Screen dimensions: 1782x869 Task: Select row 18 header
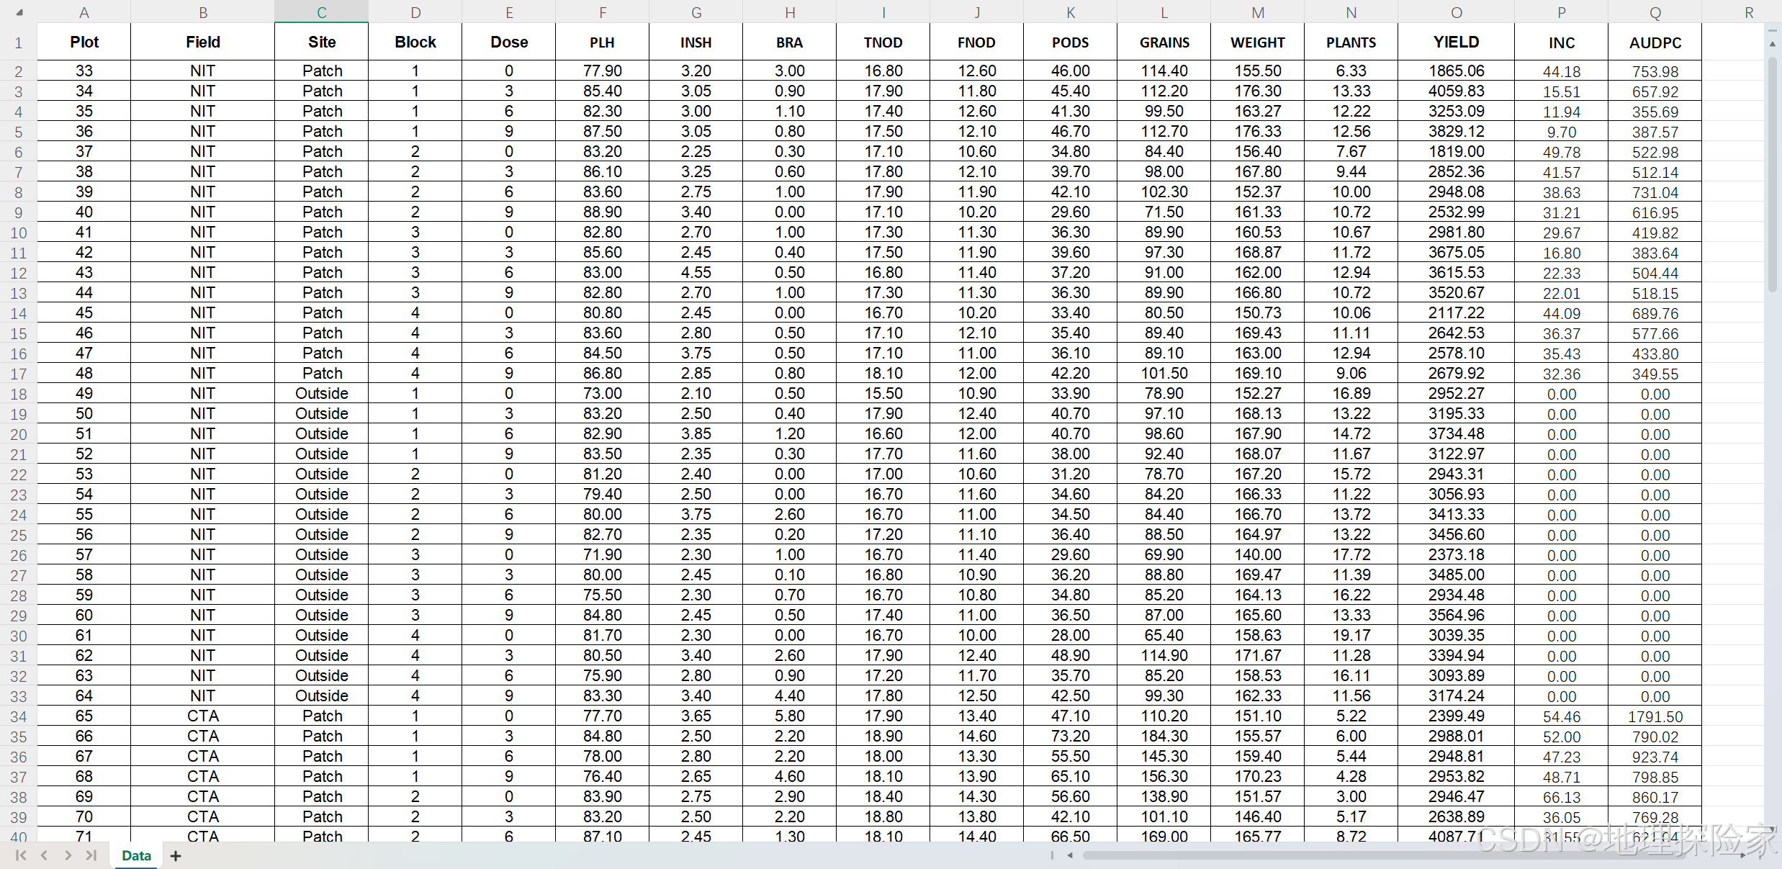(x=18, y=394)
